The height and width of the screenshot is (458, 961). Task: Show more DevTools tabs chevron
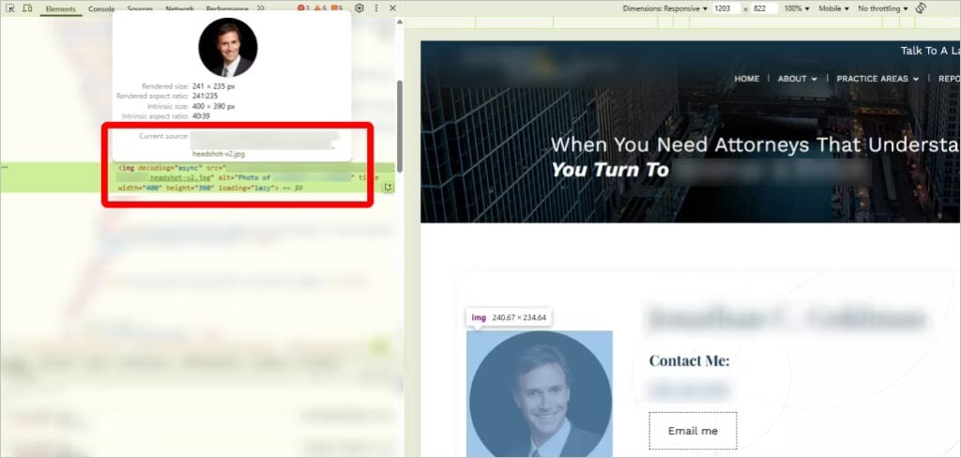[x=261, y=8]
